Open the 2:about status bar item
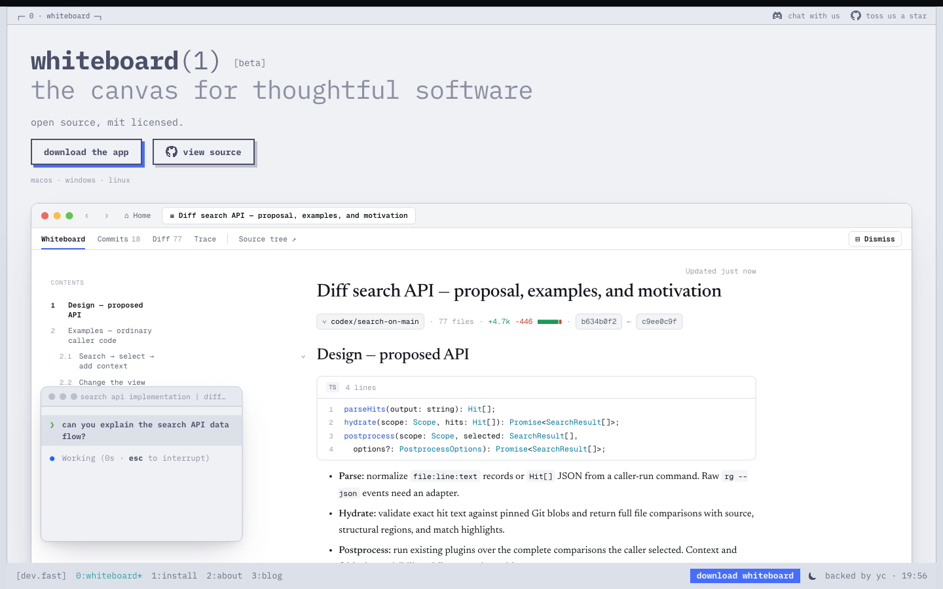 pos(224,576)
